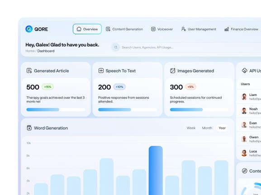
Task: Click the +5% badge
Action: coord(191,87)
